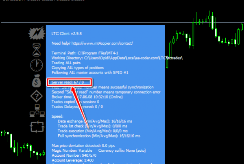
Task: Select 'Currency suffix: None (auto)'
Action: pos(122,151)
